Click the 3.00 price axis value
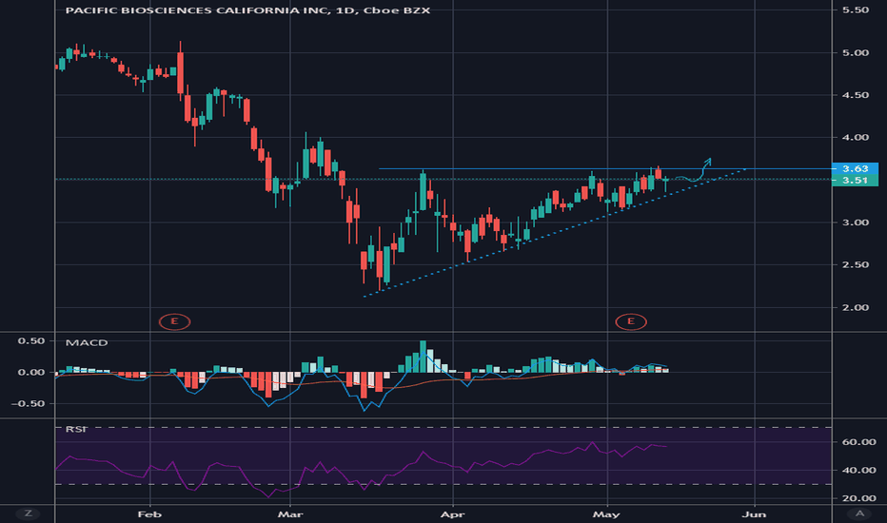The width and height of the screenshot is (887, 523). [x=856, y=223]
